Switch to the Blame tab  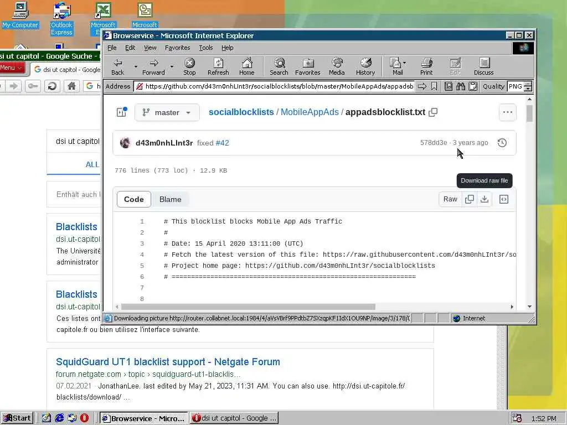click(171, 199)
